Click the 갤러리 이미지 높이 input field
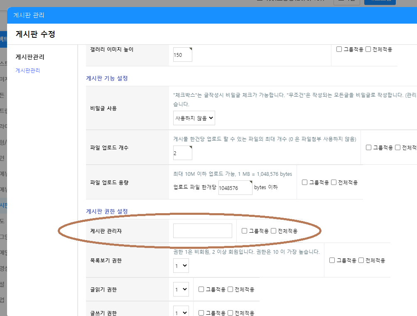The width and height of the screenshot is (417, 316). 182,55
